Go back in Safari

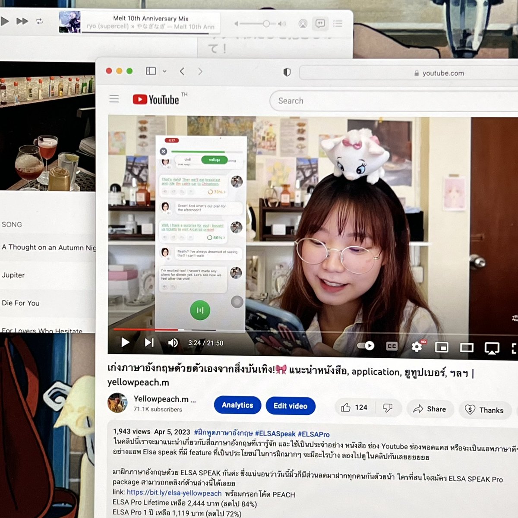click(182, 71)
